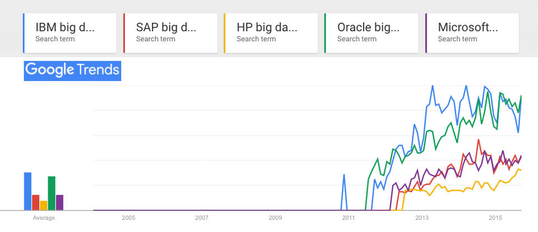Viewport: 538px width, 232px height.
Task: Click the IBM big data search term card
Action: point(69,33)
